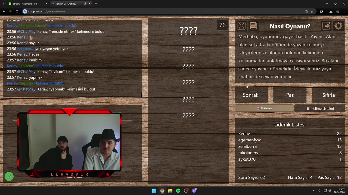348x195 pixels.
Task: Click zelalberra's message "yok yaşım yetmiyor"
Action: coord(38,49)
